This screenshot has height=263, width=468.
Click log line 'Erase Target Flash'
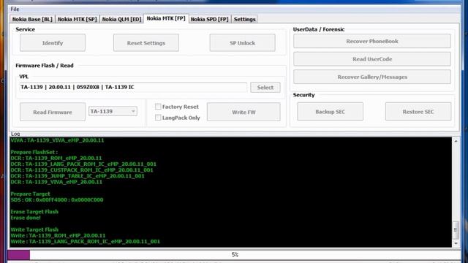(x=34, y=212)
